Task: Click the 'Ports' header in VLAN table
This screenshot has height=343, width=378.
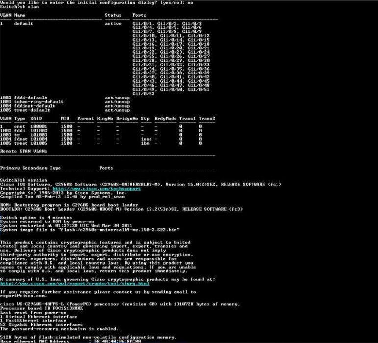Action: point(139,15)
